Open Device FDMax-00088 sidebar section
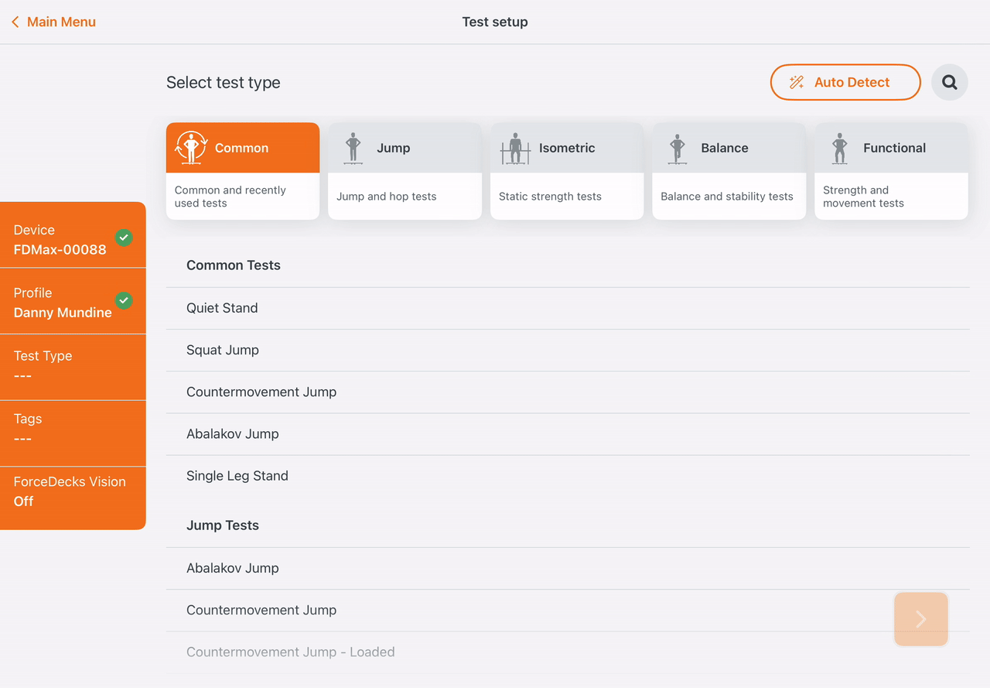 [73, 235]
